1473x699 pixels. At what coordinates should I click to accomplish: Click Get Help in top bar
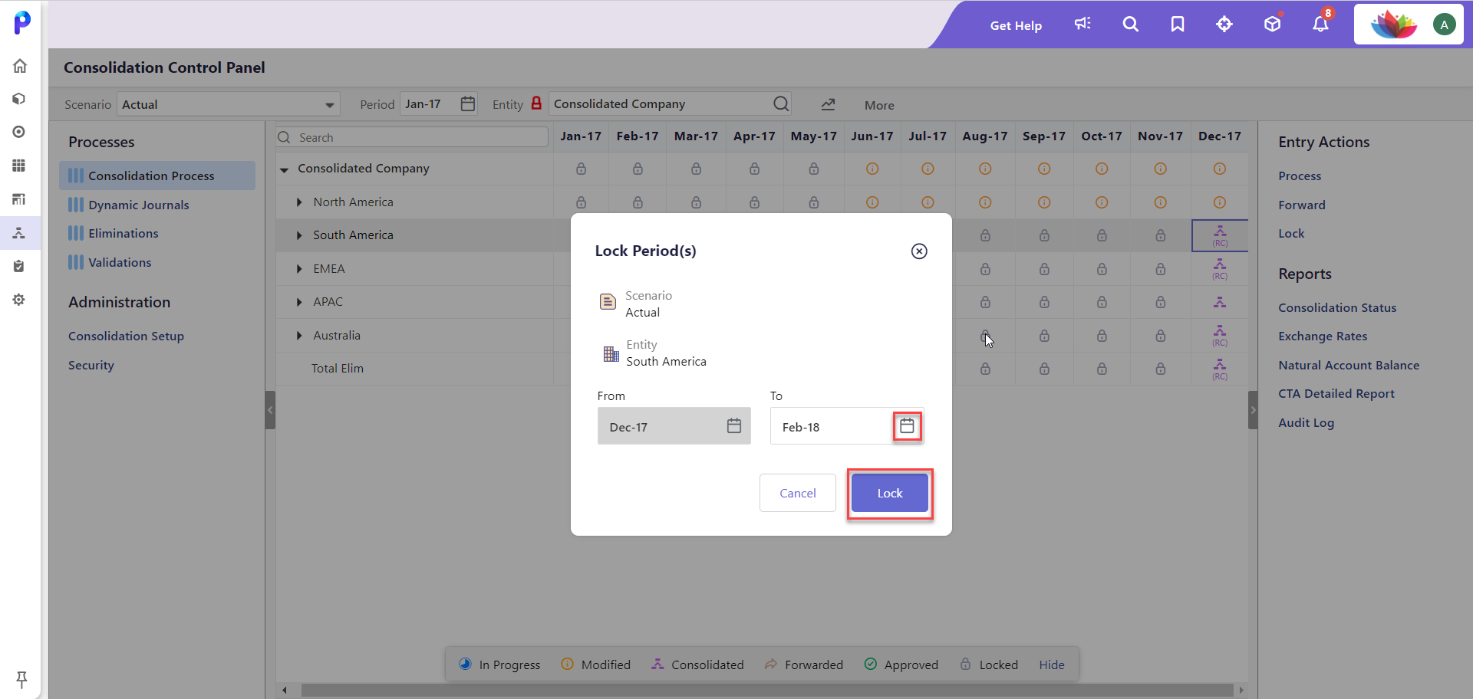pos(1016,25)
